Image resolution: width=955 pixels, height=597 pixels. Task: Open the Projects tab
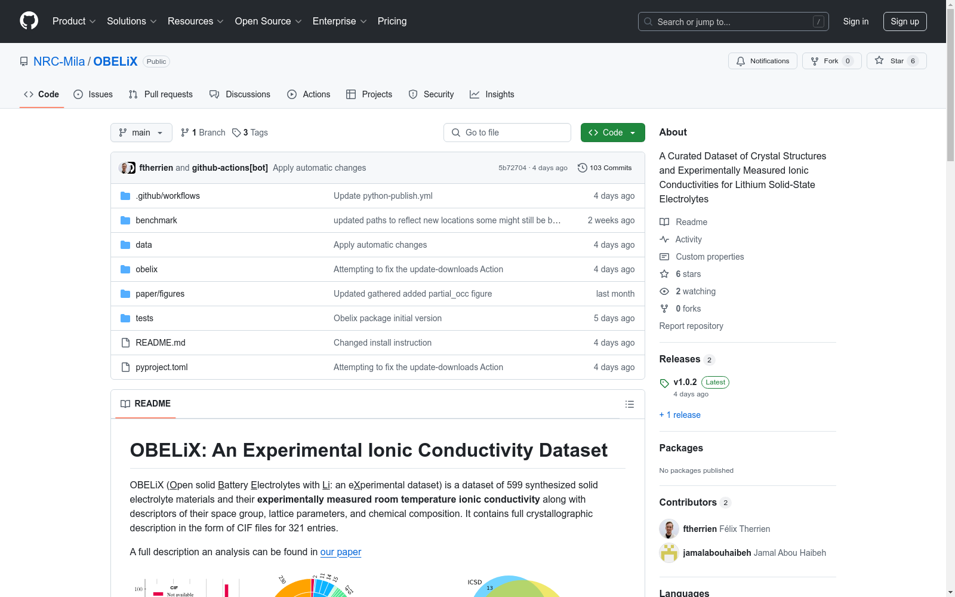(369, 94)
